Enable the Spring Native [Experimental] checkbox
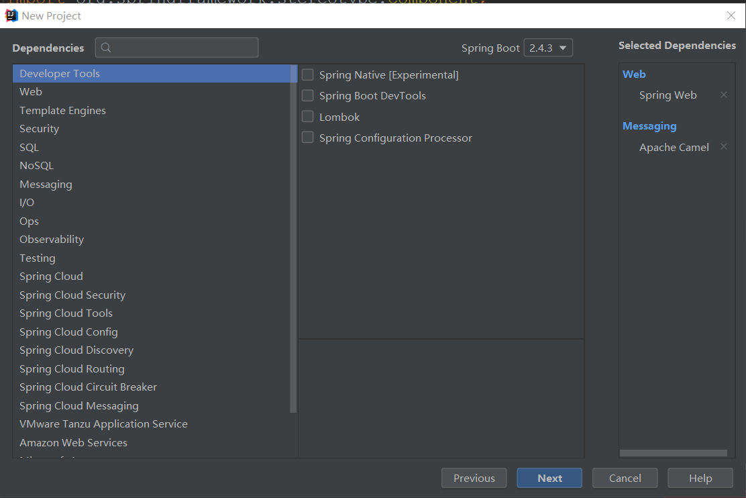This screenshot has width=746, height=498. pyautogui.click(x=308, y=74)
